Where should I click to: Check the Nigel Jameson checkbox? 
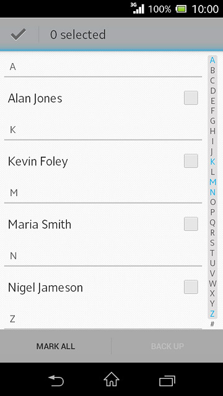[191, 287]
